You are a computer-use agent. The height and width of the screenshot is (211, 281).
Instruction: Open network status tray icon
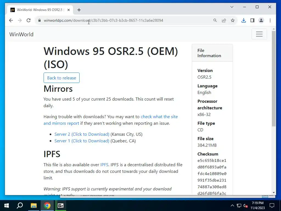pos(239,206)
